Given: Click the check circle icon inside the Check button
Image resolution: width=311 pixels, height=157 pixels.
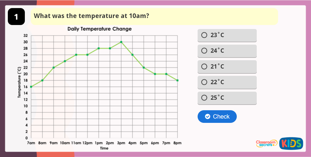Looking at the screenshot, I should point(207,116).
